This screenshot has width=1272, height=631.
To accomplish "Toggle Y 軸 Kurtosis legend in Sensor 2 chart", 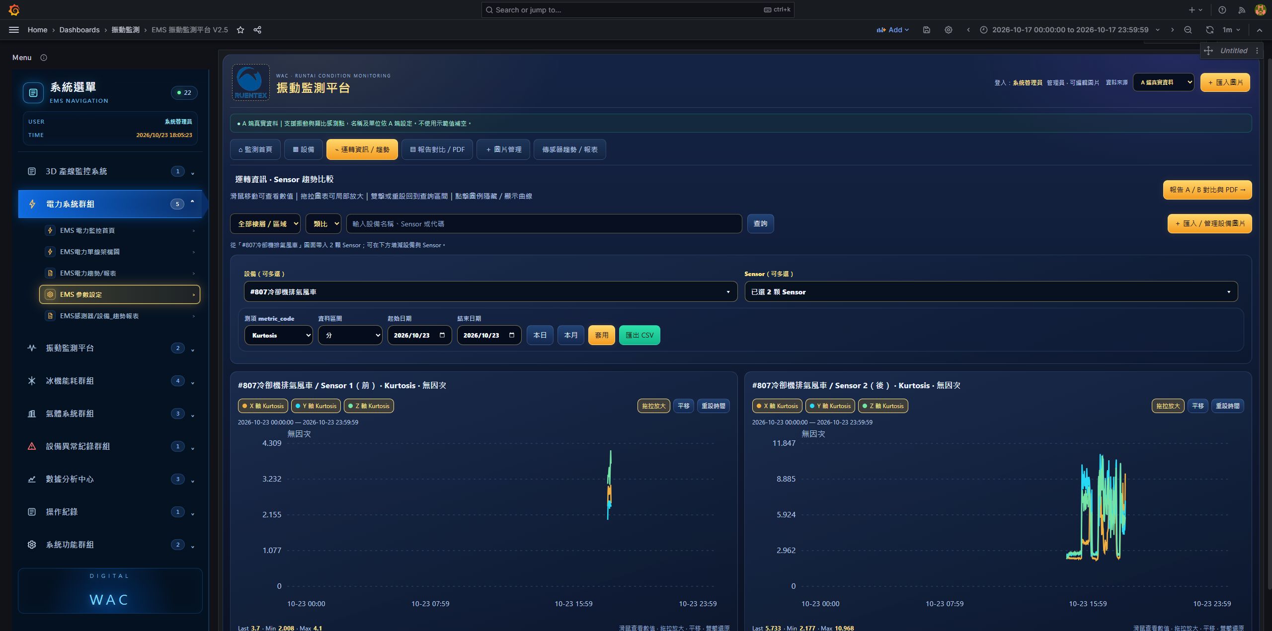I will [830, 406].
